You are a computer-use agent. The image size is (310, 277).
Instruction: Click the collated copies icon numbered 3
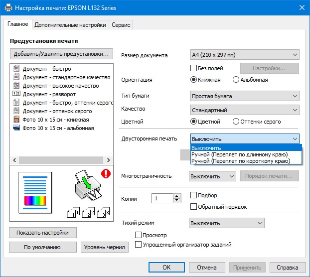(103, 212)
